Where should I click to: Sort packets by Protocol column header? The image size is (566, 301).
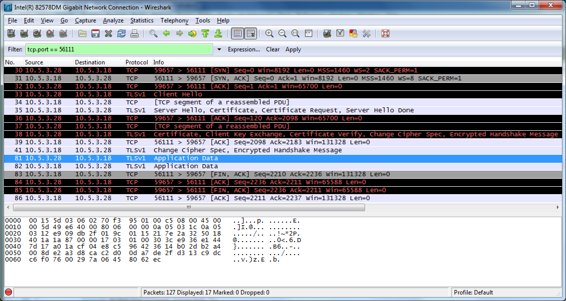tap(138, 62)
